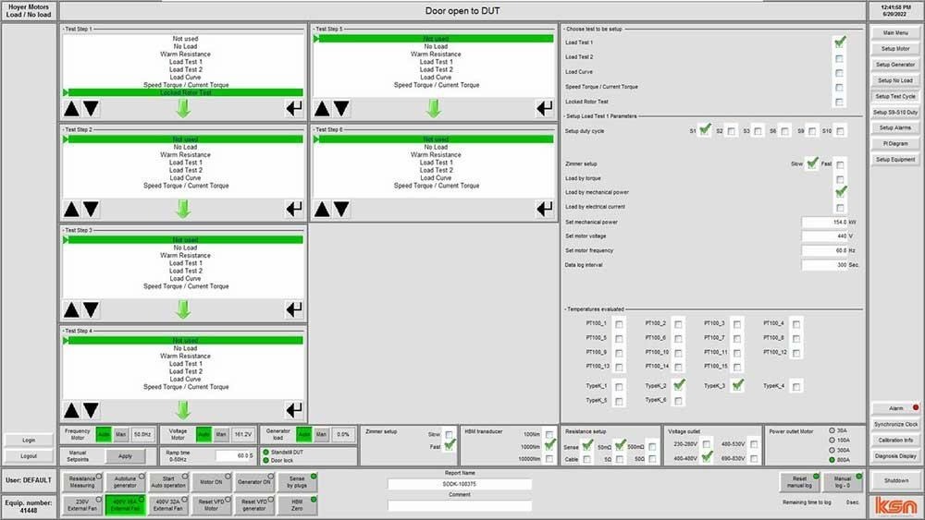Click the red Alarm indicator button

(x=895, y=407)
